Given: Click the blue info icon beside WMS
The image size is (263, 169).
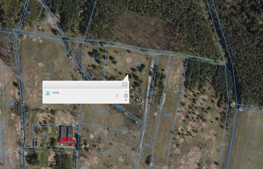Looking at the screenshot, I should (x=48, y=93).
